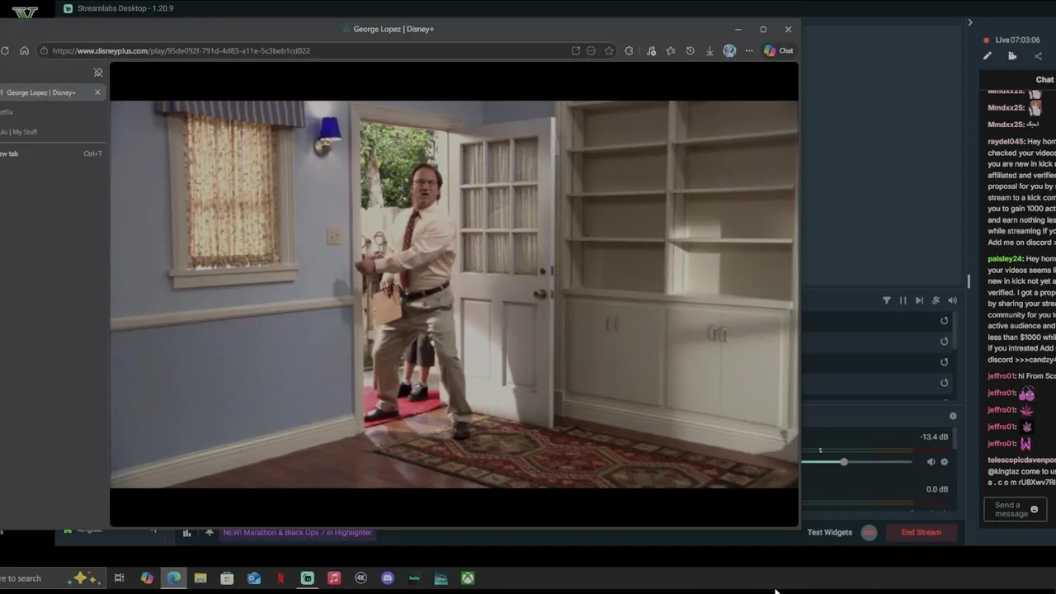1056x594 pixels.
Task: Open Streamlabs mixer settings gear
Action: click(x=953, y=417)
